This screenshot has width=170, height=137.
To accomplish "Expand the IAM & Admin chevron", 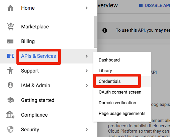I will coord(87,86).
